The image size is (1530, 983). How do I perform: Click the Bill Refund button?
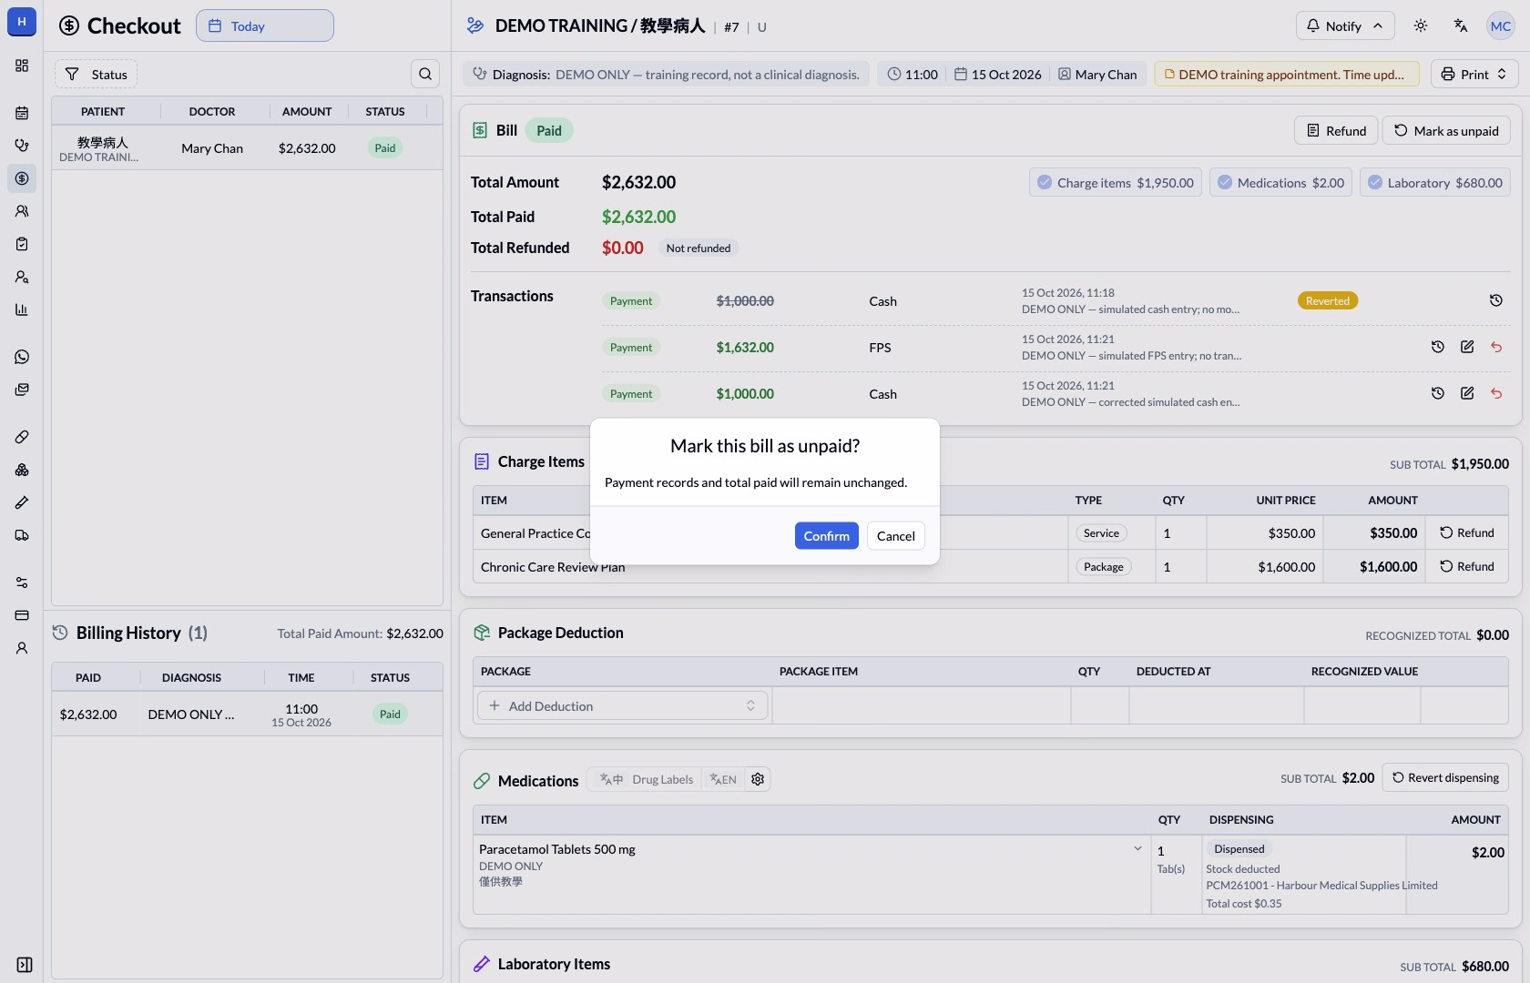(x=1336, y=130)
